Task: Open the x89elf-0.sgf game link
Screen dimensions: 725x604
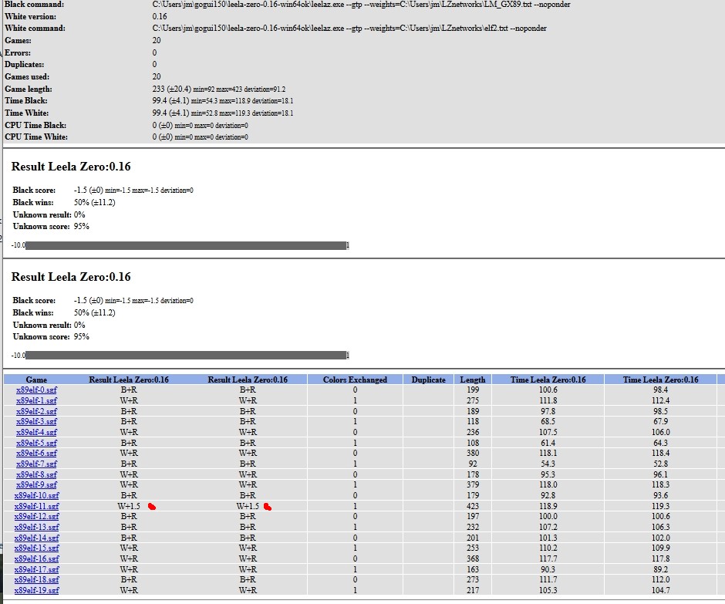Action: click(36, 390)
